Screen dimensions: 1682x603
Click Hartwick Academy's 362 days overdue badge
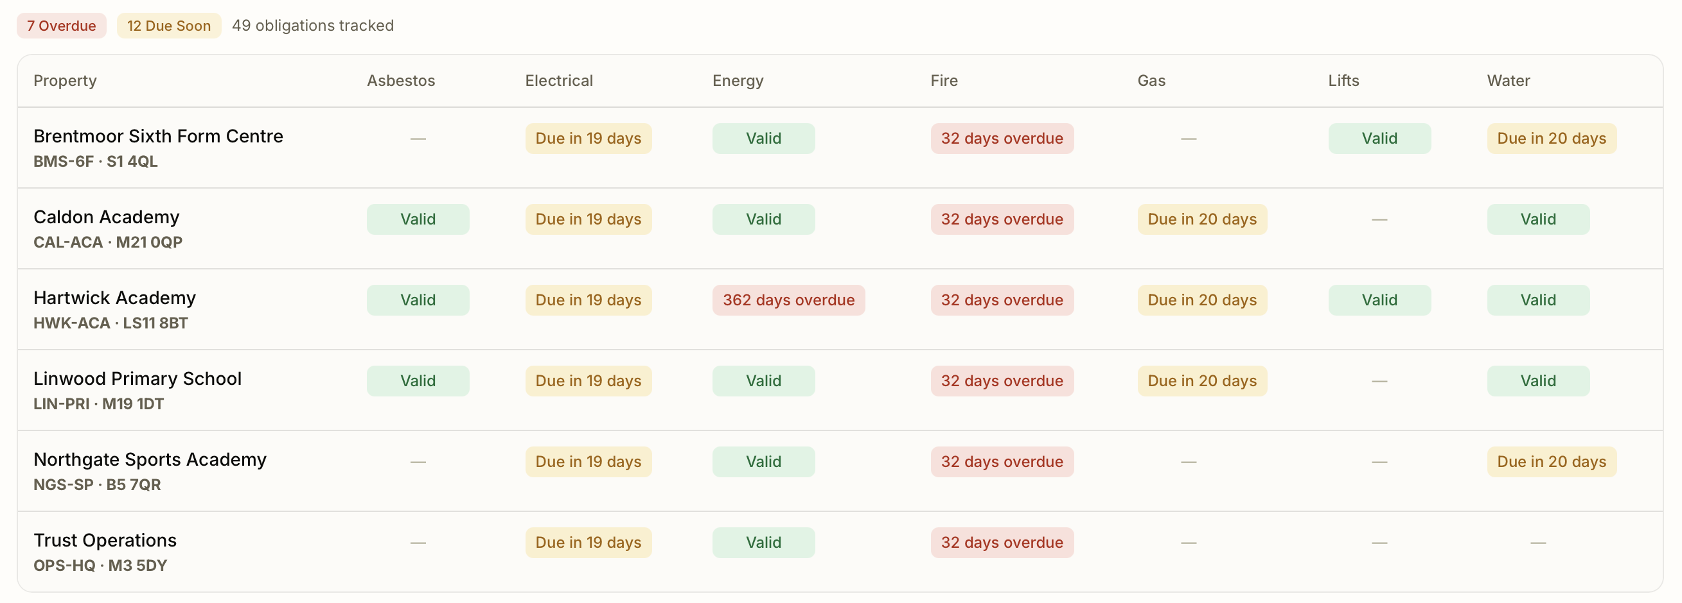789,300
